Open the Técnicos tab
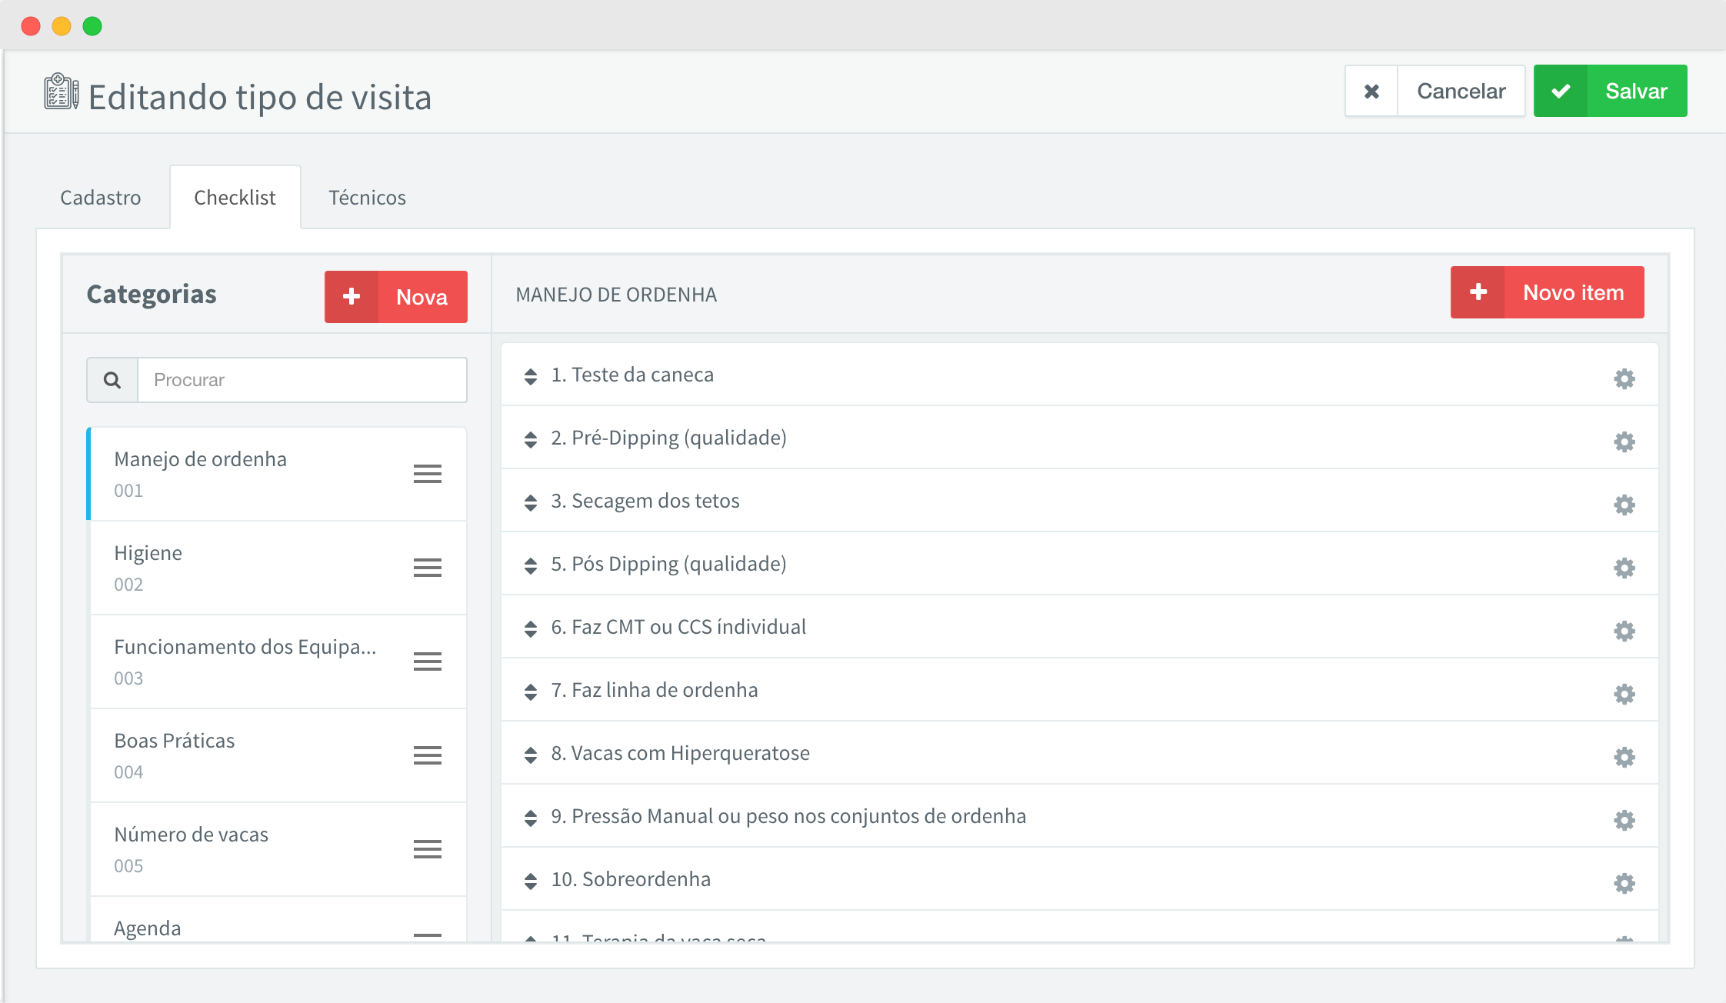The image size is (1726, 1003). (x=367, y=198)
